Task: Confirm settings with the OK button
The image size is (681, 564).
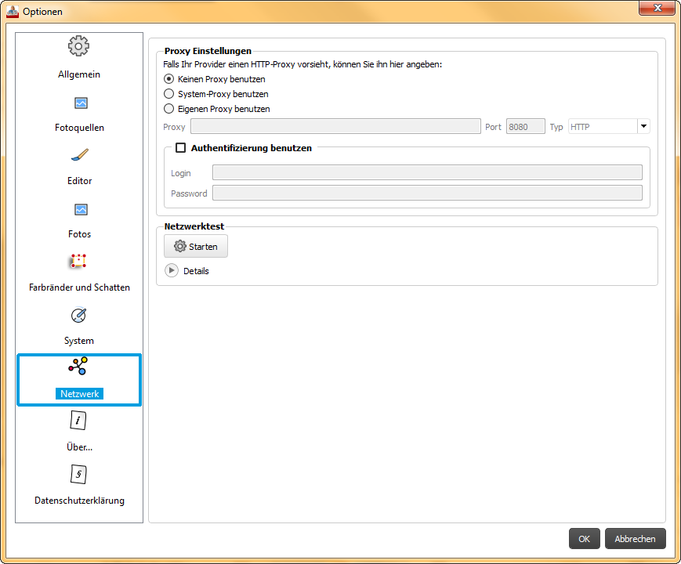Action: [584, 539]
